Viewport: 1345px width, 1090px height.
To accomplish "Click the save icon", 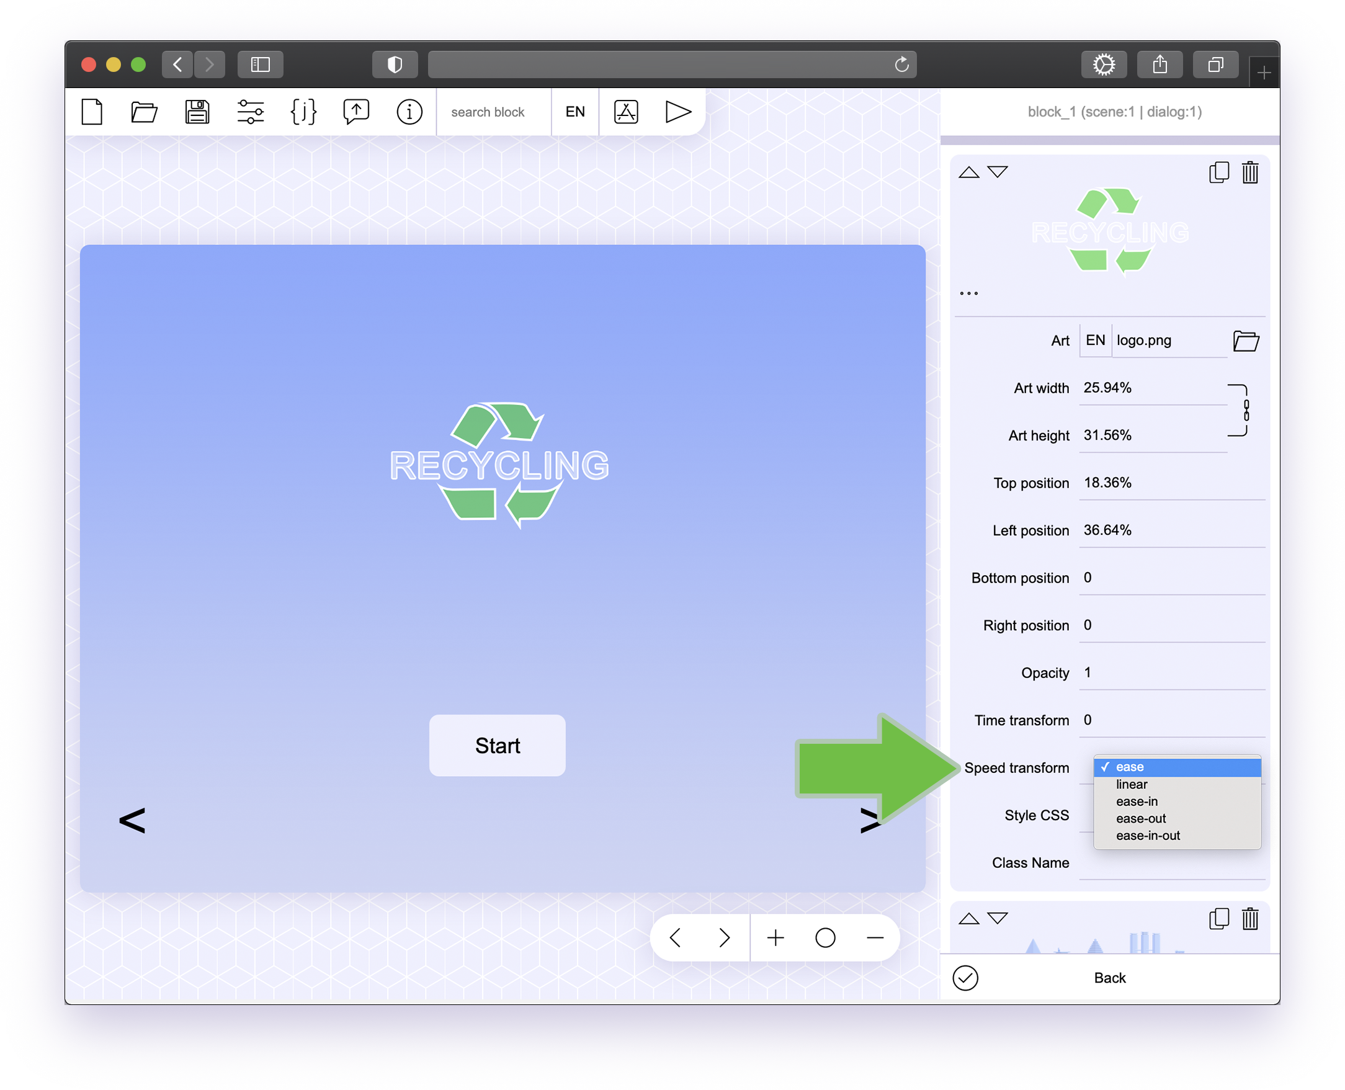I will [x=198, y=110].
